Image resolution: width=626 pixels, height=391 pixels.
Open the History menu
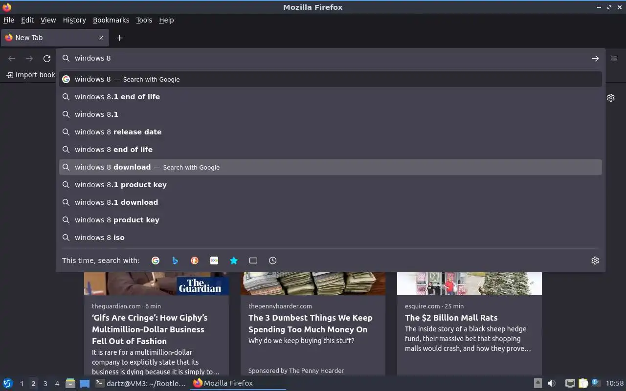[74, 20]
